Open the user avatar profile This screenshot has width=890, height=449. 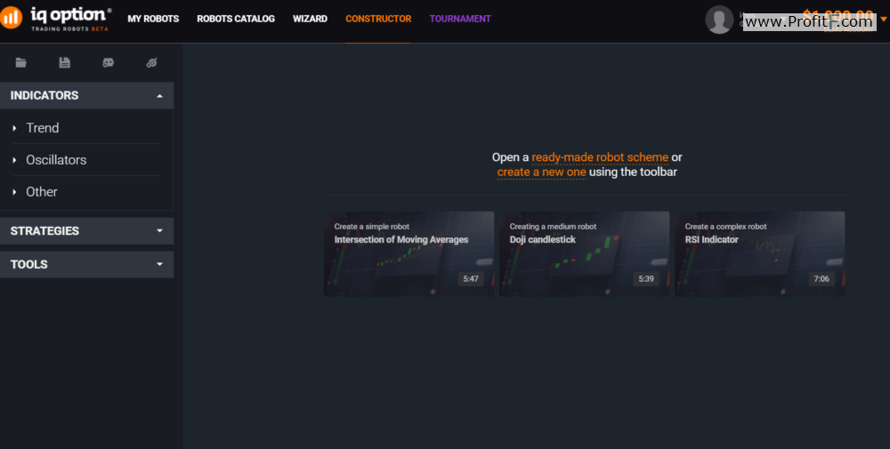click(719, 20)
